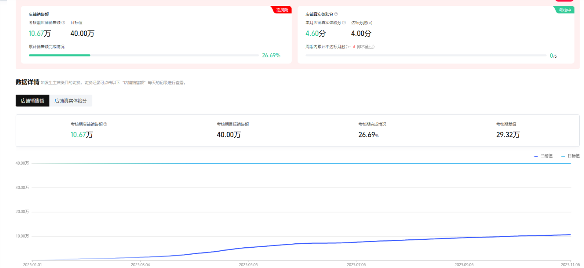Click help icon beside 本月店铺真实体验分
The width and height of the screenshot is (584, 268).
click(344, 22)
